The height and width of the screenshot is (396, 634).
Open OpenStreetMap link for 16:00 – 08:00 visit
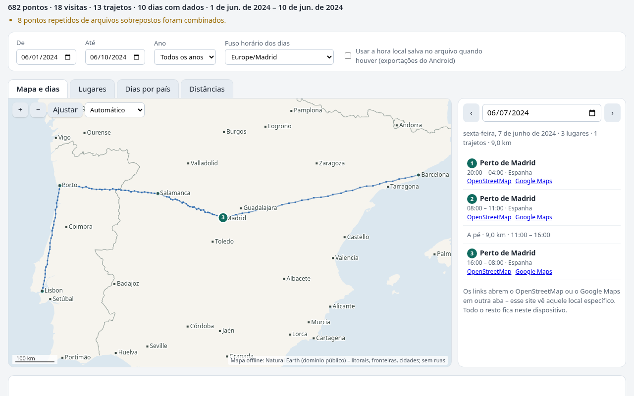pos(489,272)
